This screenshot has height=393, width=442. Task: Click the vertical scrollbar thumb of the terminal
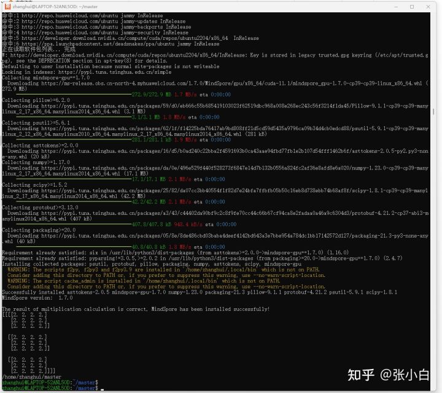[433, 112]
